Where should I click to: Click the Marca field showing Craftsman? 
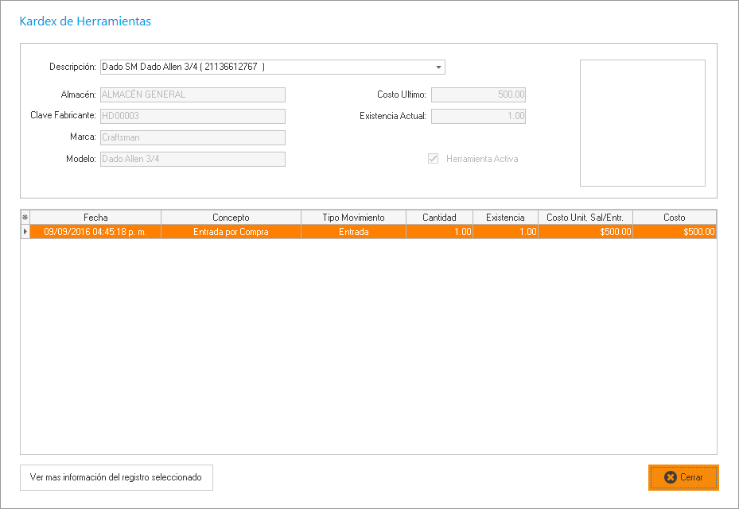pyautogui.click(x=192, y=137)
